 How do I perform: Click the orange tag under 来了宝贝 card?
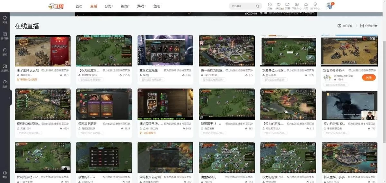[27, 79]
